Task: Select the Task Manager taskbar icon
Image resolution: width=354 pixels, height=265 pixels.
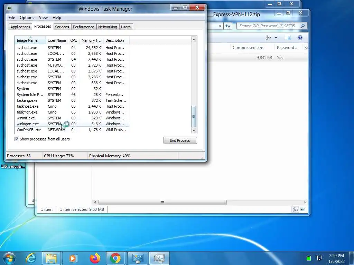Action: [159, 258]
